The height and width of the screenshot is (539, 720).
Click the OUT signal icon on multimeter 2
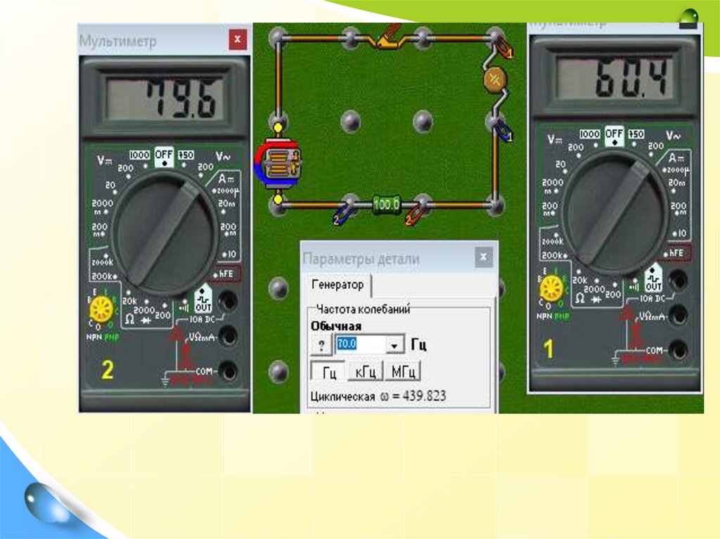coord(203,299)
